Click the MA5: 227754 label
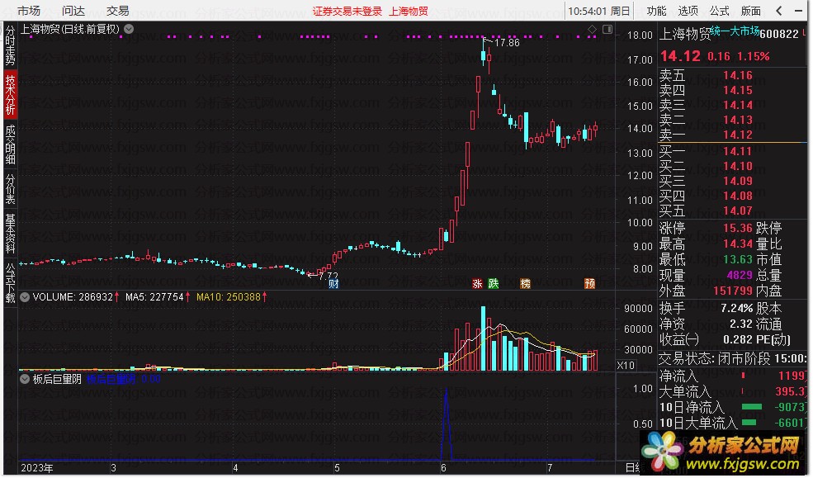 (x=154, y=297)
